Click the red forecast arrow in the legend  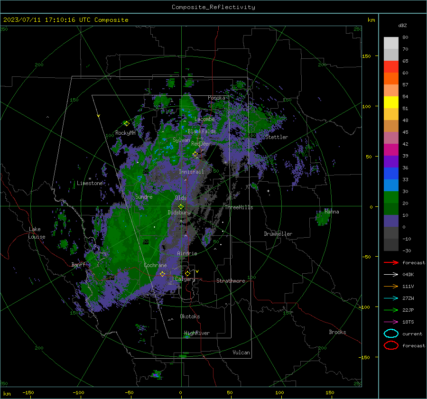391,262
